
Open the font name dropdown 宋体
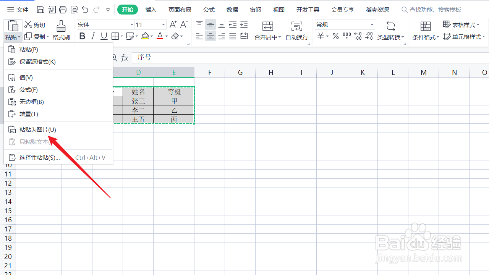coord(132,25)
